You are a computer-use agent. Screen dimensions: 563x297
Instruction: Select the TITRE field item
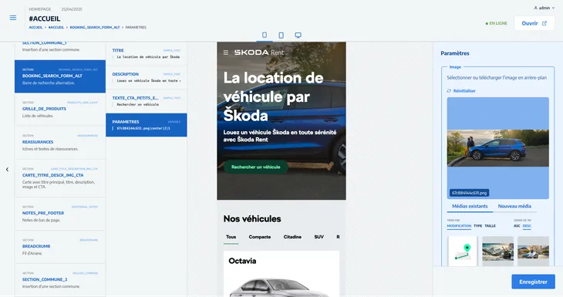[x=147, y=53]
